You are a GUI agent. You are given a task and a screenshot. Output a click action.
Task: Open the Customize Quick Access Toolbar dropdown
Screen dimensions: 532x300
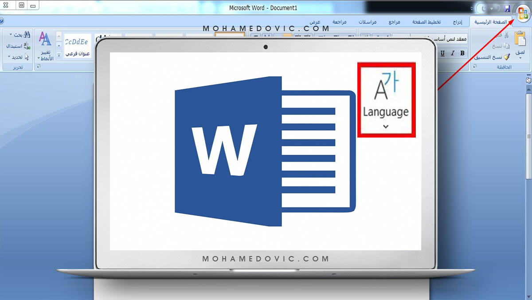click(472, 8)
